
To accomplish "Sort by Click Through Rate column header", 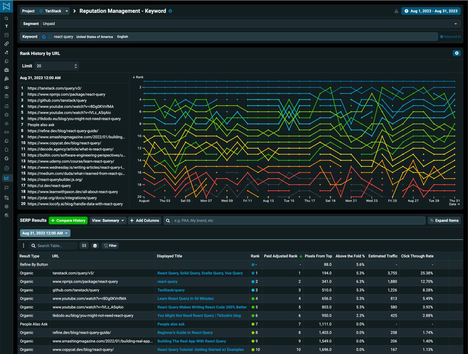I will click(417, 256).
